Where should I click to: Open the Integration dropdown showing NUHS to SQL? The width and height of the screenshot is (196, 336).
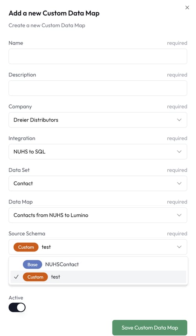[x=98, y=151]
